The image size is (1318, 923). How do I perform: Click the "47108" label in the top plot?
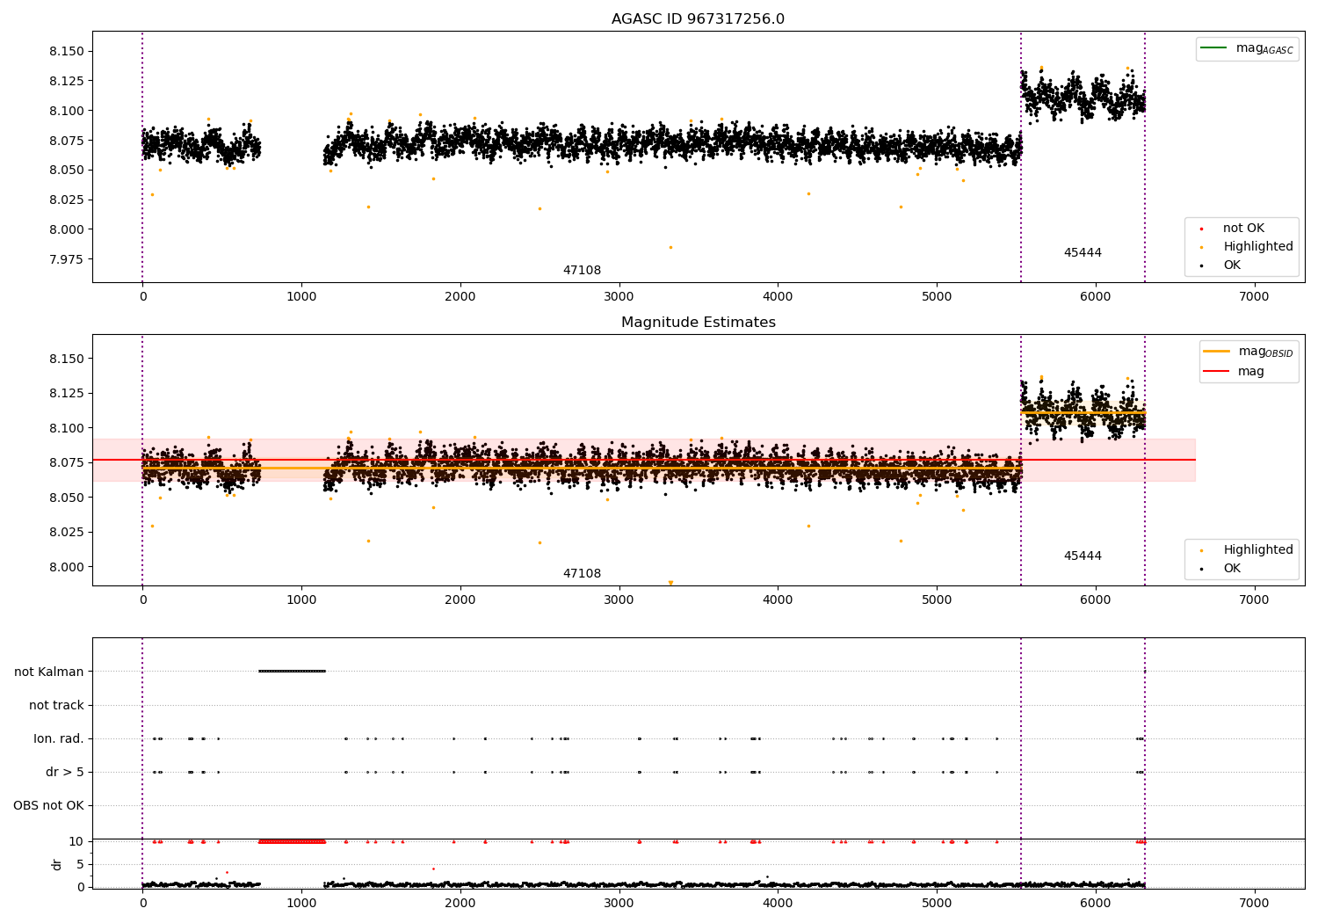tap(582, 271)
